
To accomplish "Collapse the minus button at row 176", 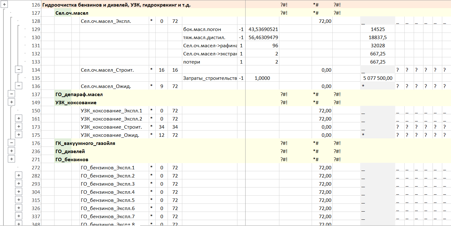I will [11, 143].
